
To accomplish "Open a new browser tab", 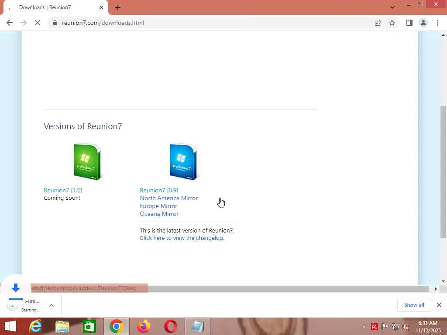I will (x=118, y=7).
